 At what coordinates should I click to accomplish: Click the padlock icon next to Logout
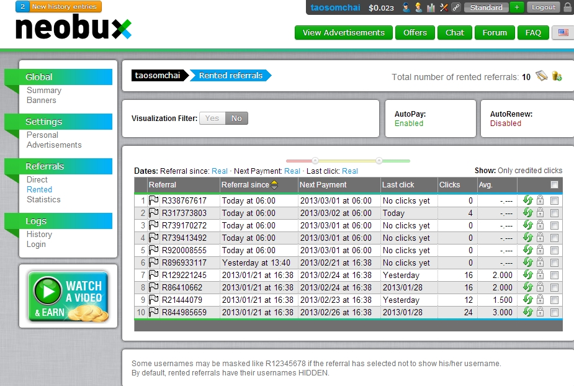click(568, 7)
